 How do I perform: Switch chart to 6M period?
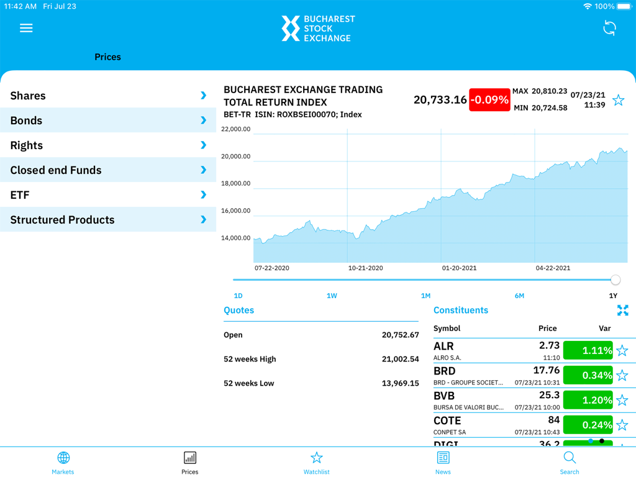(519, 296)
